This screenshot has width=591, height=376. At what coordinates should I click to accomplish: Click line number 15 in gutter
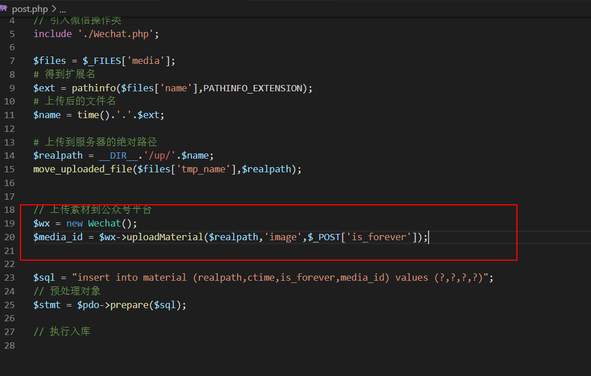coord(10,169)
